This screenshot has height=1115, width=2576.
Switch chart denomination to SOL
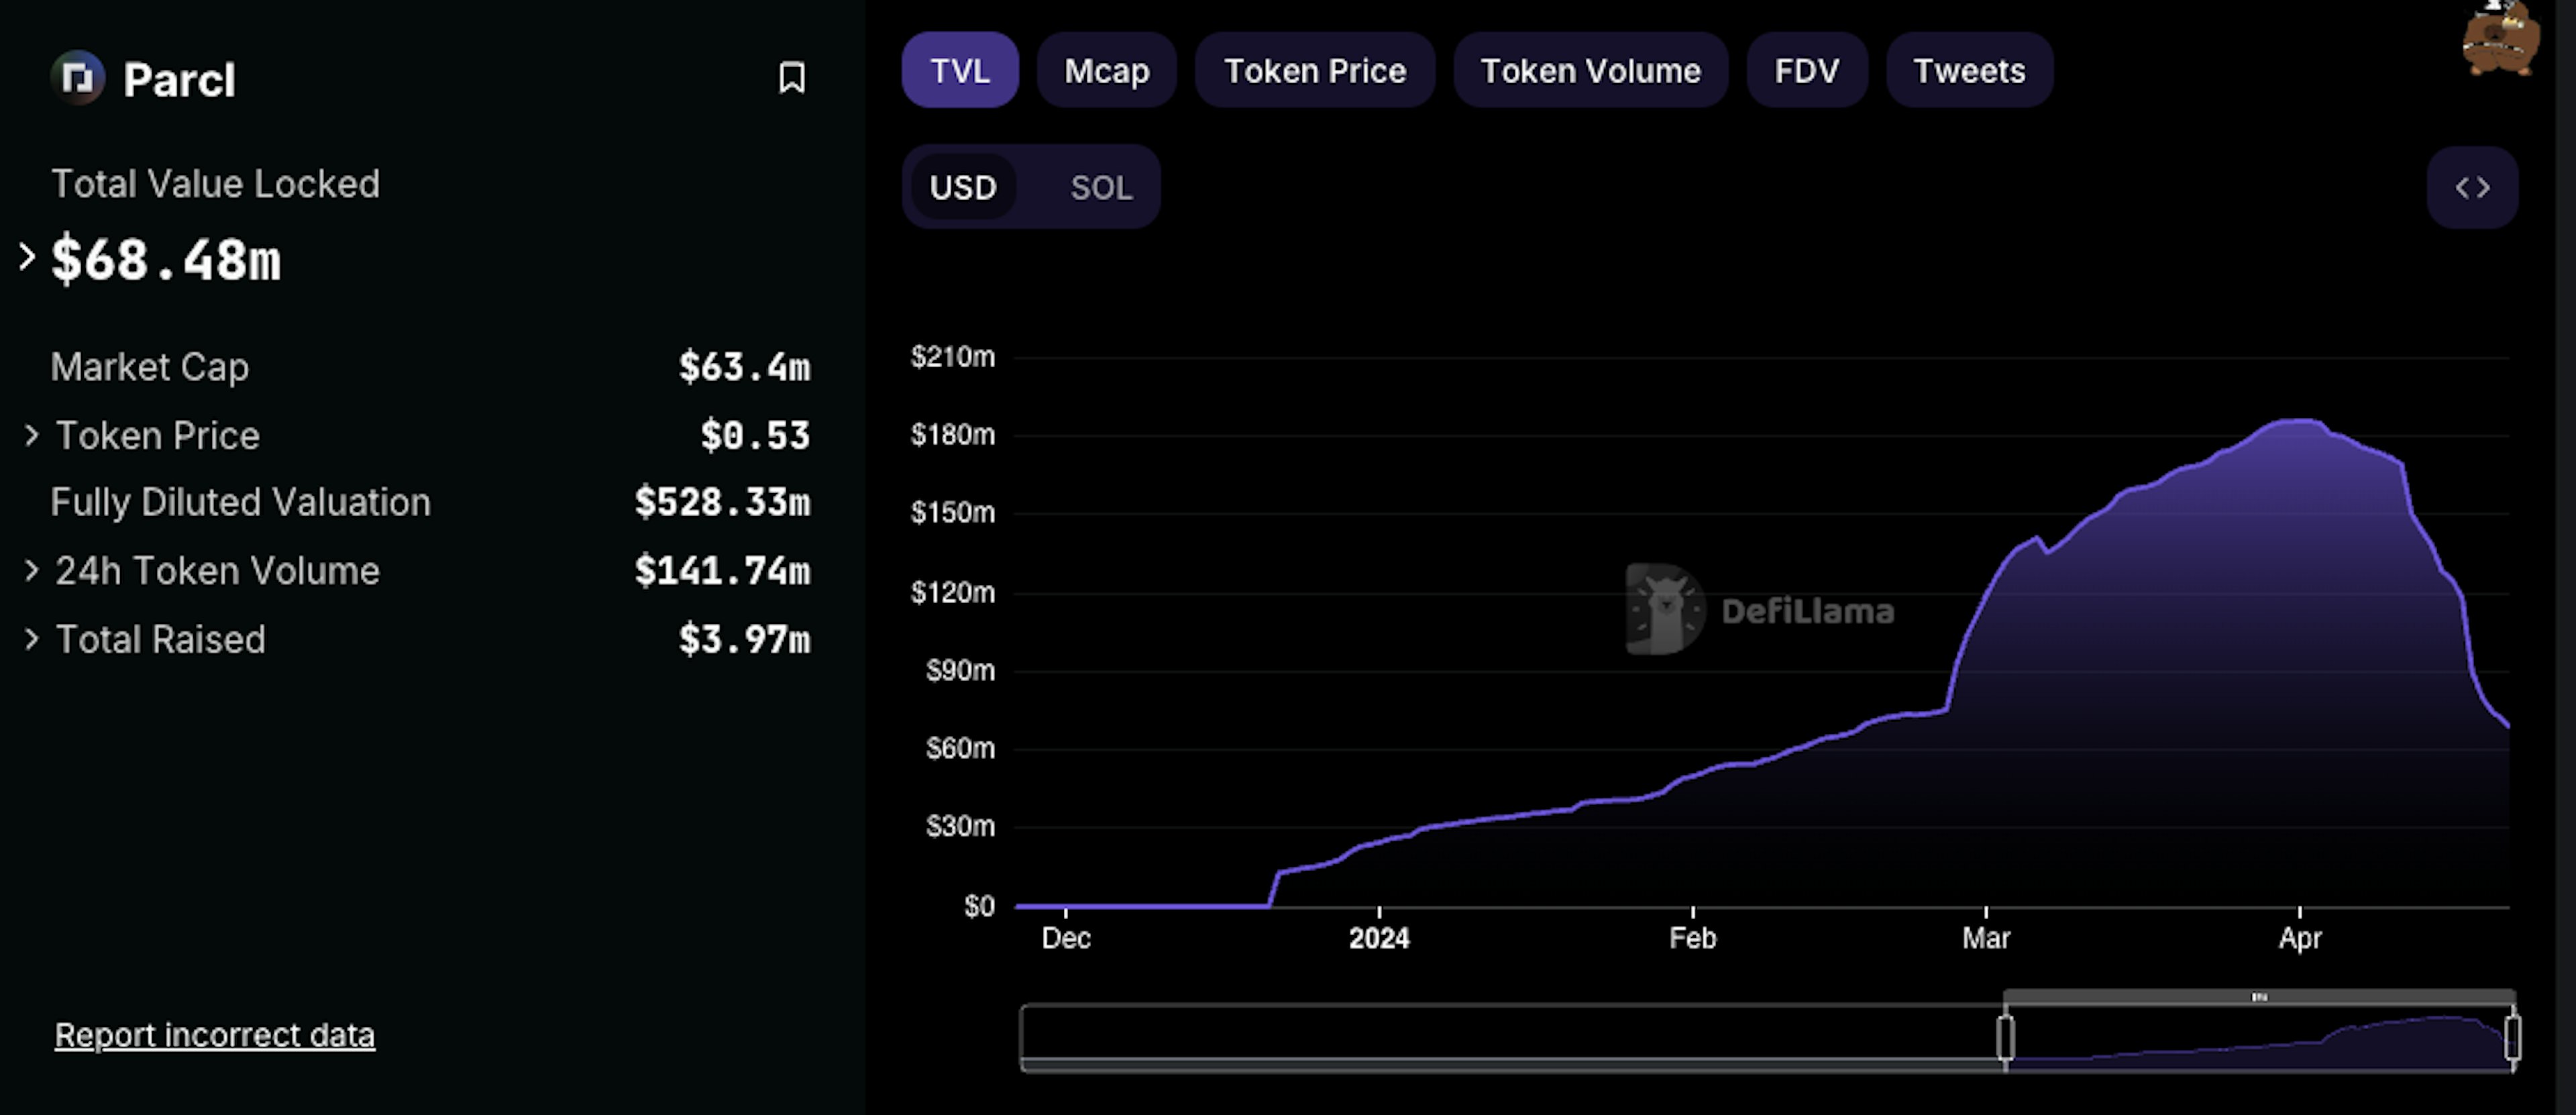(1101, 187)
